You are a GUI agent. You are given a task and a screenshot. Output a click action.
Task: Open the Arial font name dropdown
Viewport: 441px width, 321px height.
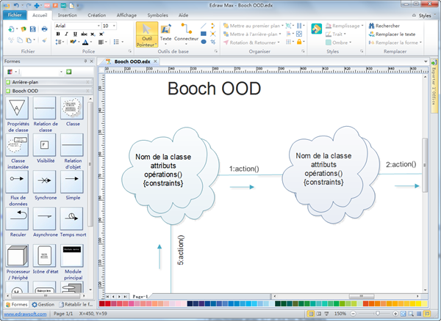point(97,26)
